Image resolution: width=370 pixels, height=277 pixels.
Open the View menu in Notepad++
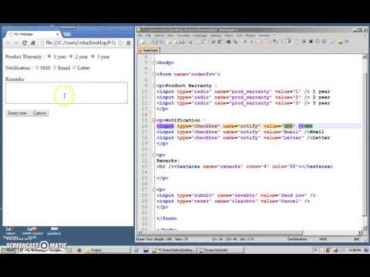(171, 35)
